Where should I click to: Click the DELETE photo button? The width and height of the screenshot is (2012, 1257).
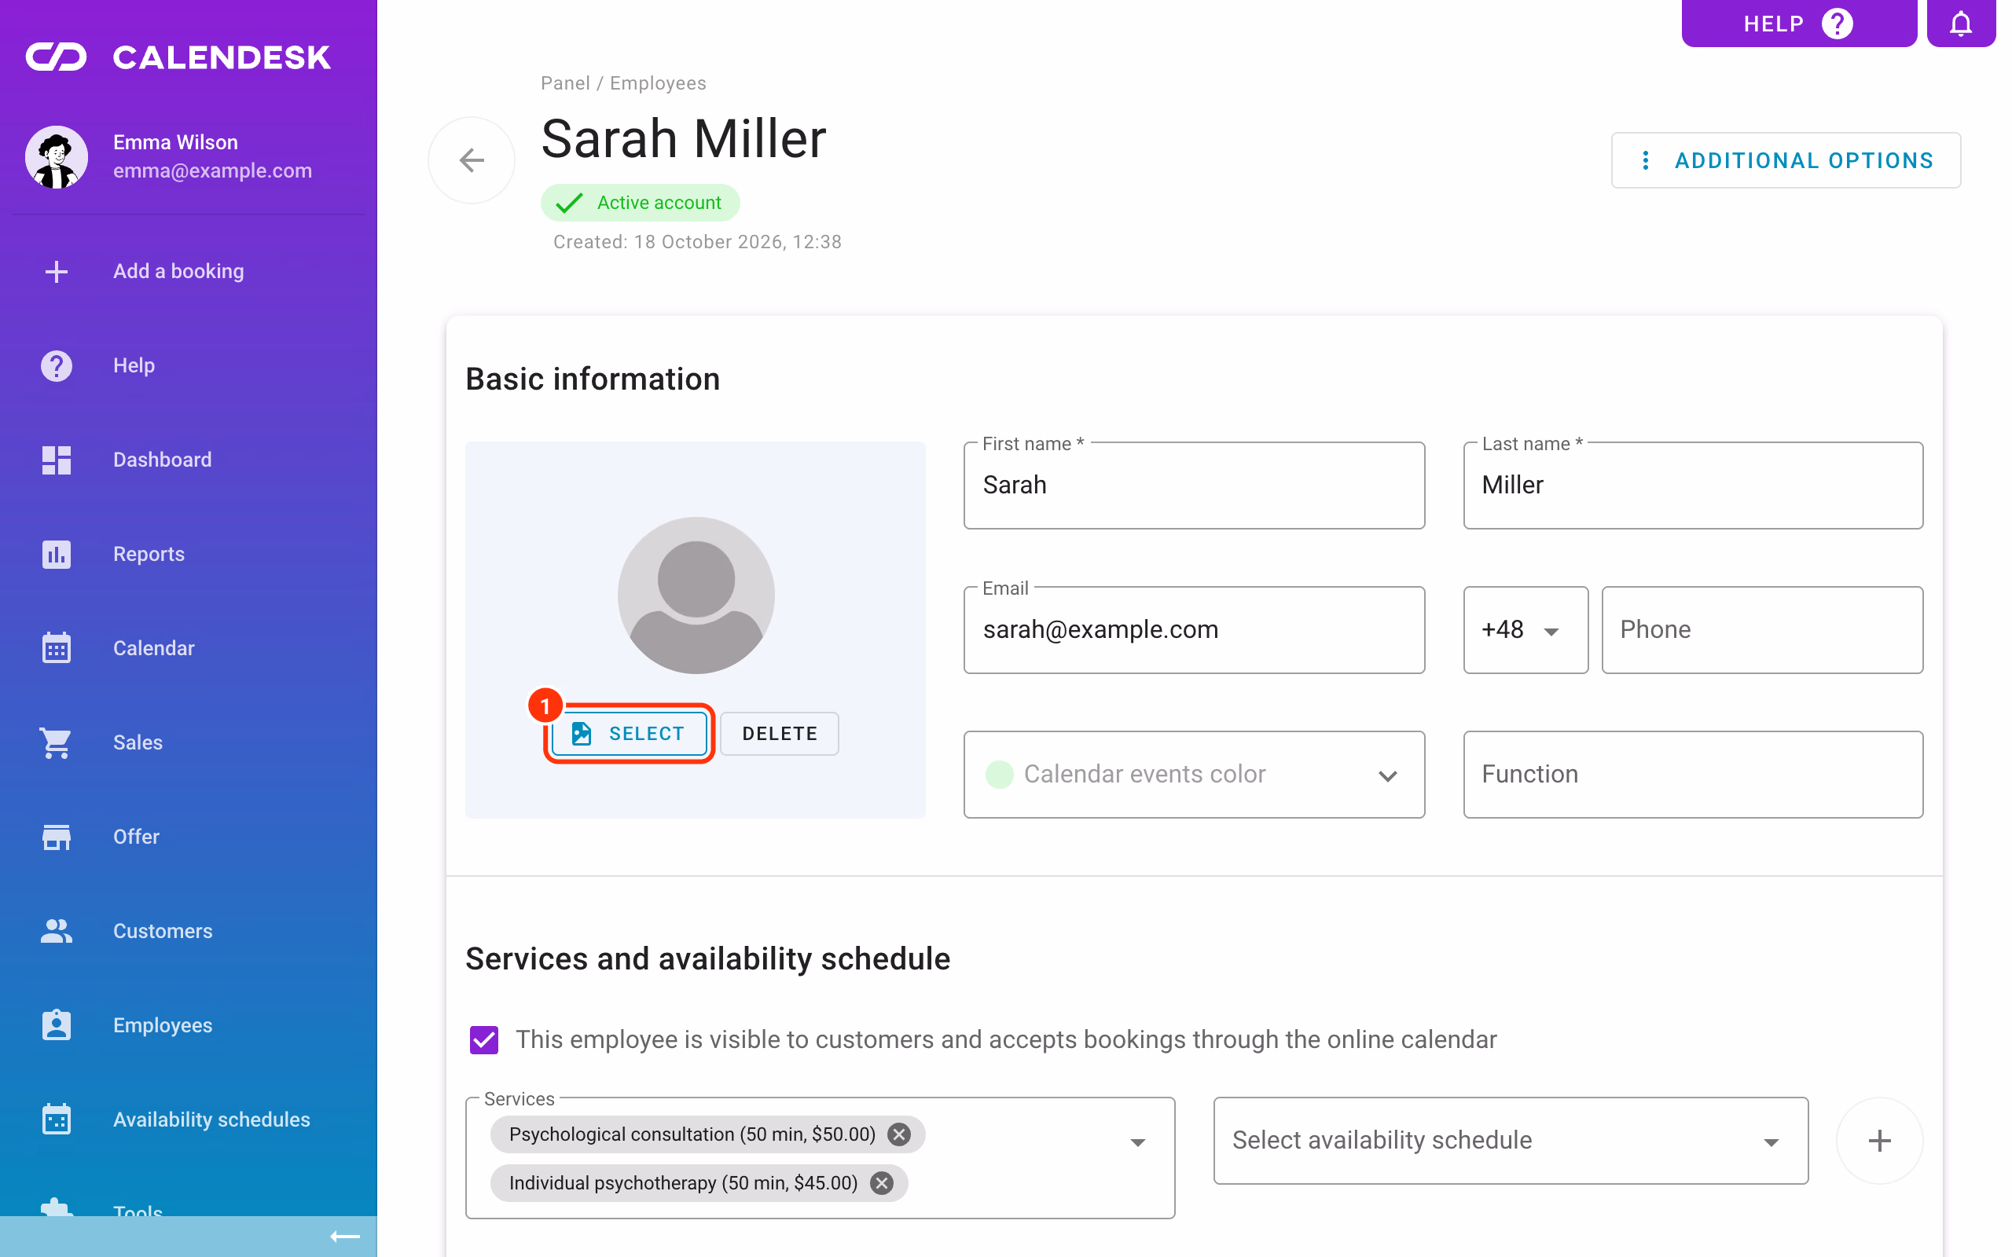(779, 733)
